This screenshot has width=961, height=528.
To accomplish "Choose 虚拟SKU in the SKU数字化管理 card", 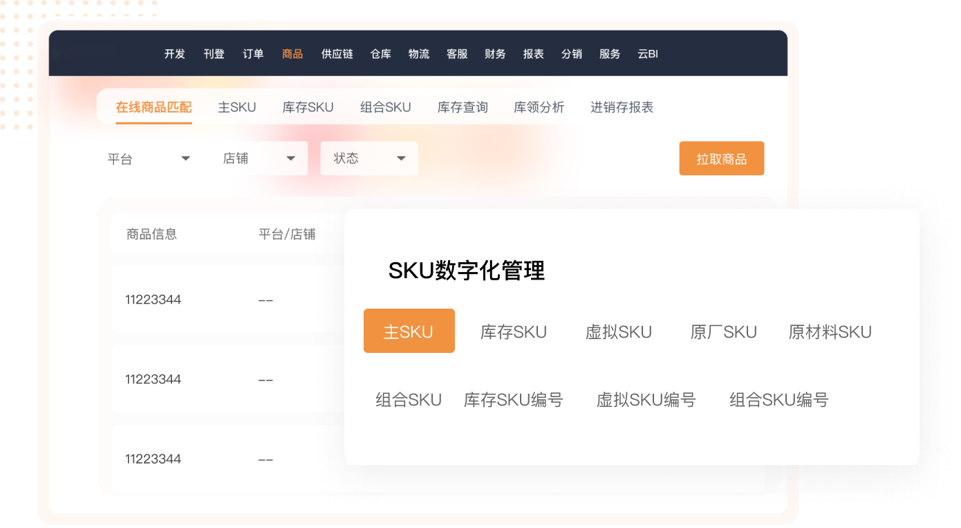I will (618, 332).
